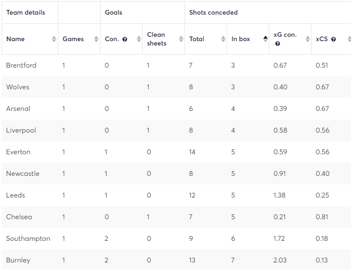Screen dimensions: 351x269
Task: Sort by Games using its sort arrows
Action: 96,39
